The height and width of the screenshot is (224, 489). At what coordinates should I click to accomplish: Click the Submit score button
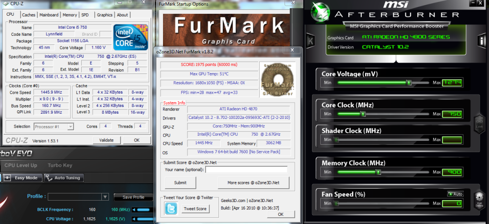pos(180,182)
